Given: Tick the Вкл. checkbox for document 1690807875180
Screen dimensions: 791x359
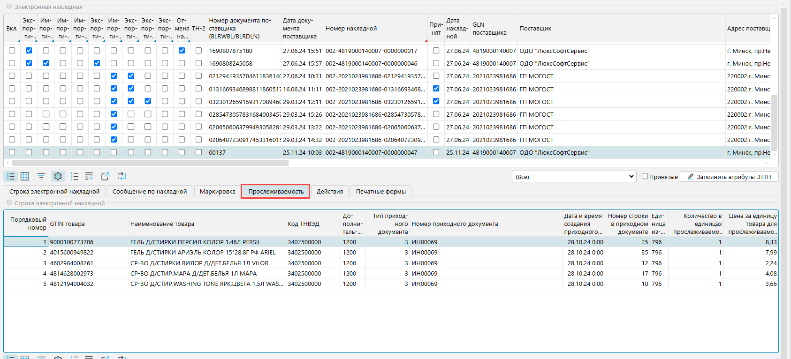Looking at the screenshot, I should point(12,51).
